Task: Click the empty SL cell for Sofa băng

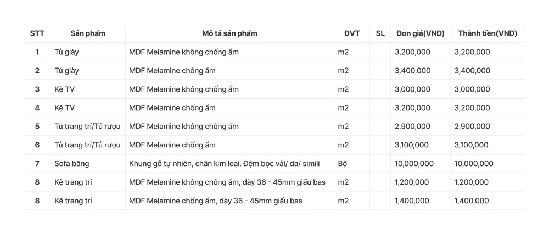Action: pos(380,163)
